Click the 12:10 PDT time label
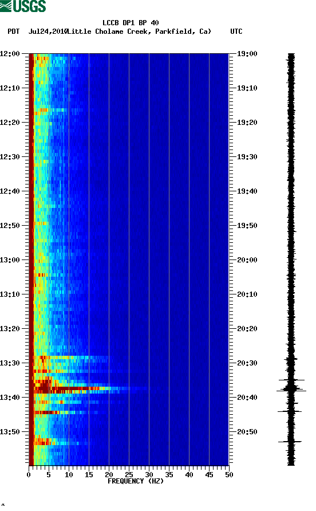The width and height of the screenshot is (316, 511). pos(10,88)
